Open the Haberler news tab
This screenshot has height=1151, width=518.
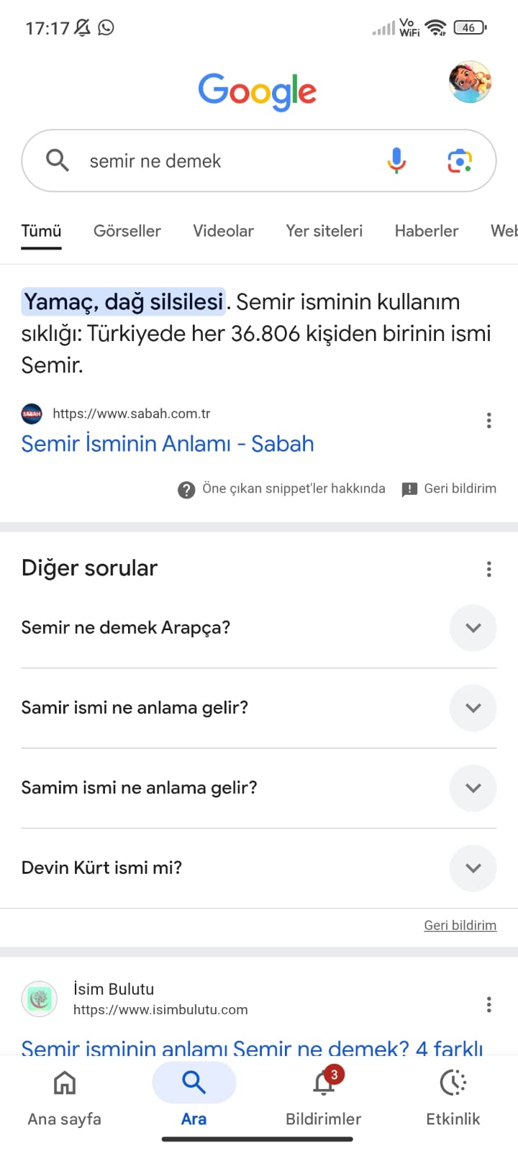coord(427,231)
